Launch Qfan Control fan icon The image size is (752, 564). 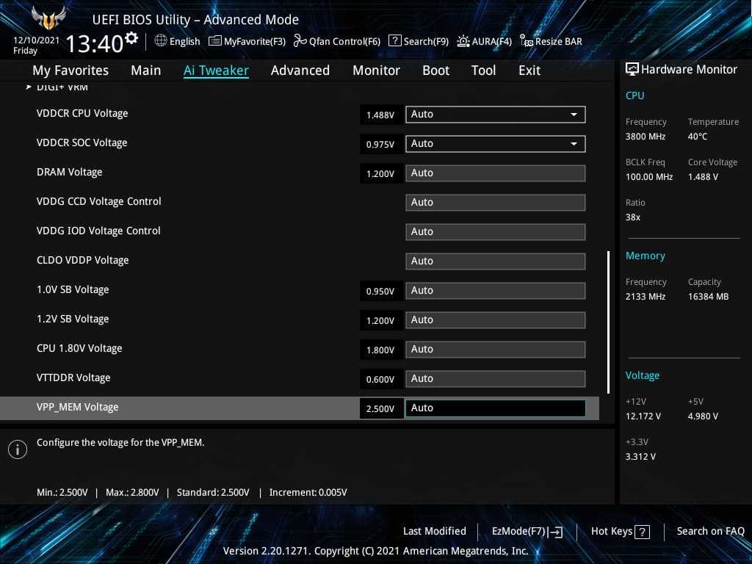click(x=300, y=41)
